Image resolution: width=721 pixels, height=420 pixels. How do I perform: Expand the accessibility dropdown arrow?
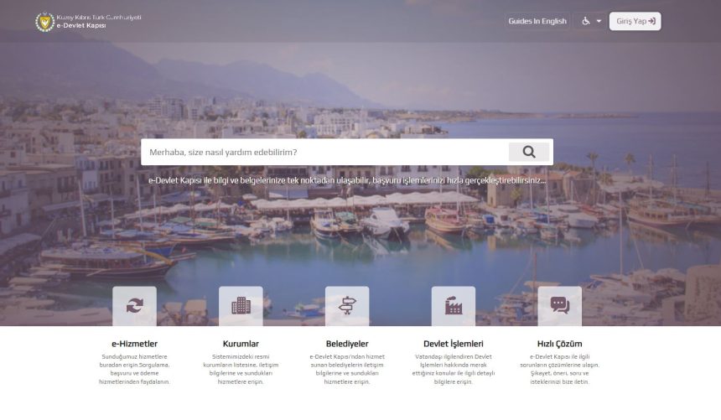599,21
